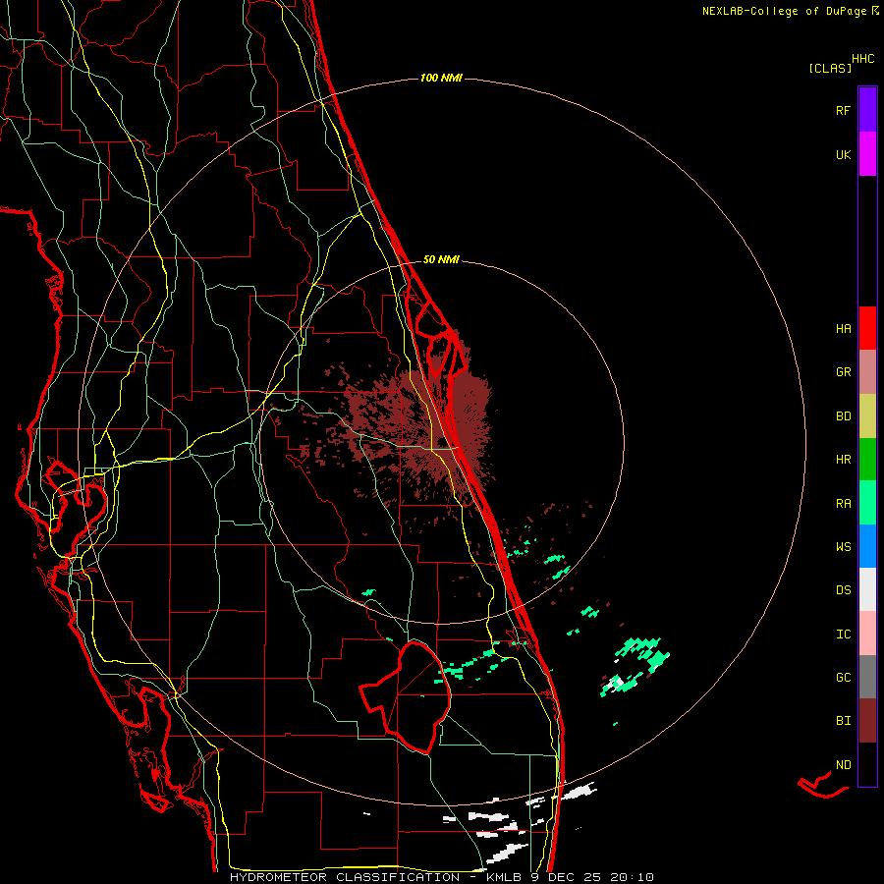Image resolution: width=884 pixels, height=884 pixels.
Task: Click the UK magenta legend swatch
Action: click(867, 154)
